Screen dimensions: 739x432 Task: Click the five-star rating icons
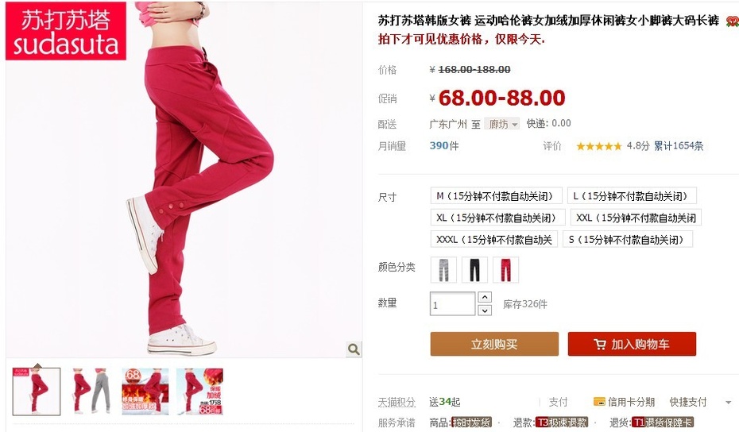598,146
